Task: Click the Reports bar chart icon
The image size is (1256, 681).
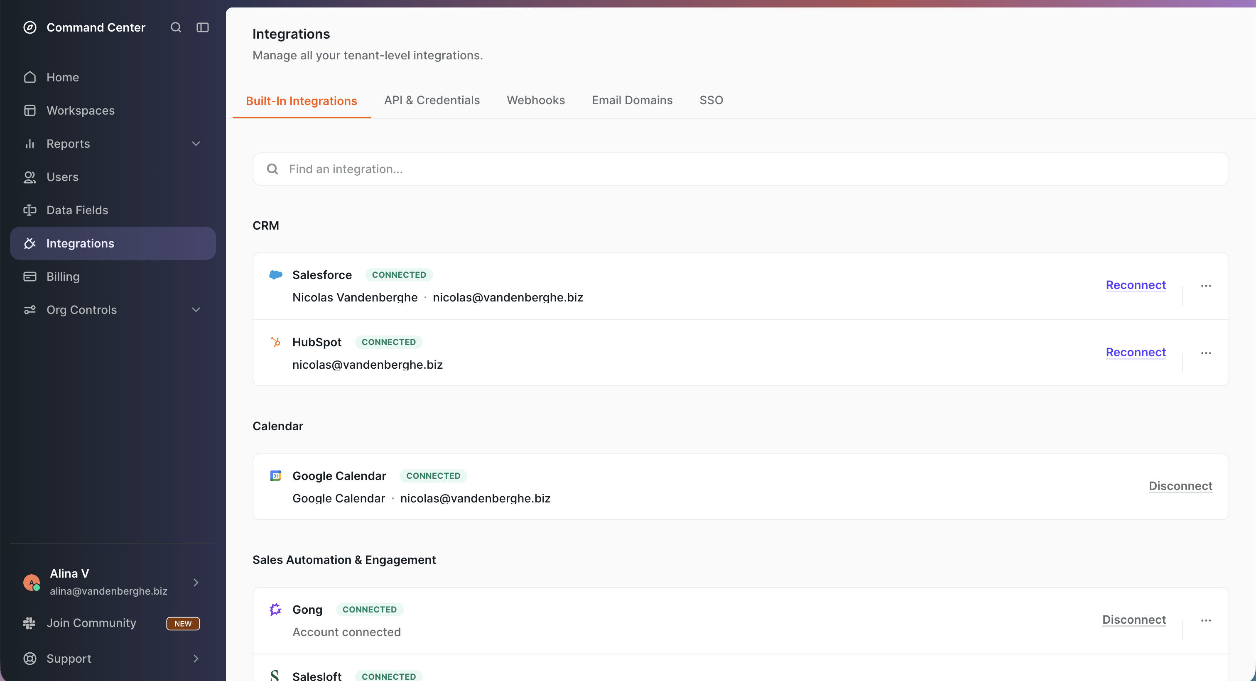Action: click(30, 144)
